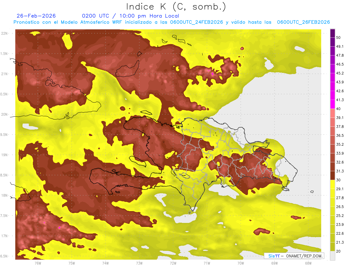
Task: Select the colorbar value "49.1"
Action: (x=340, y=46)
